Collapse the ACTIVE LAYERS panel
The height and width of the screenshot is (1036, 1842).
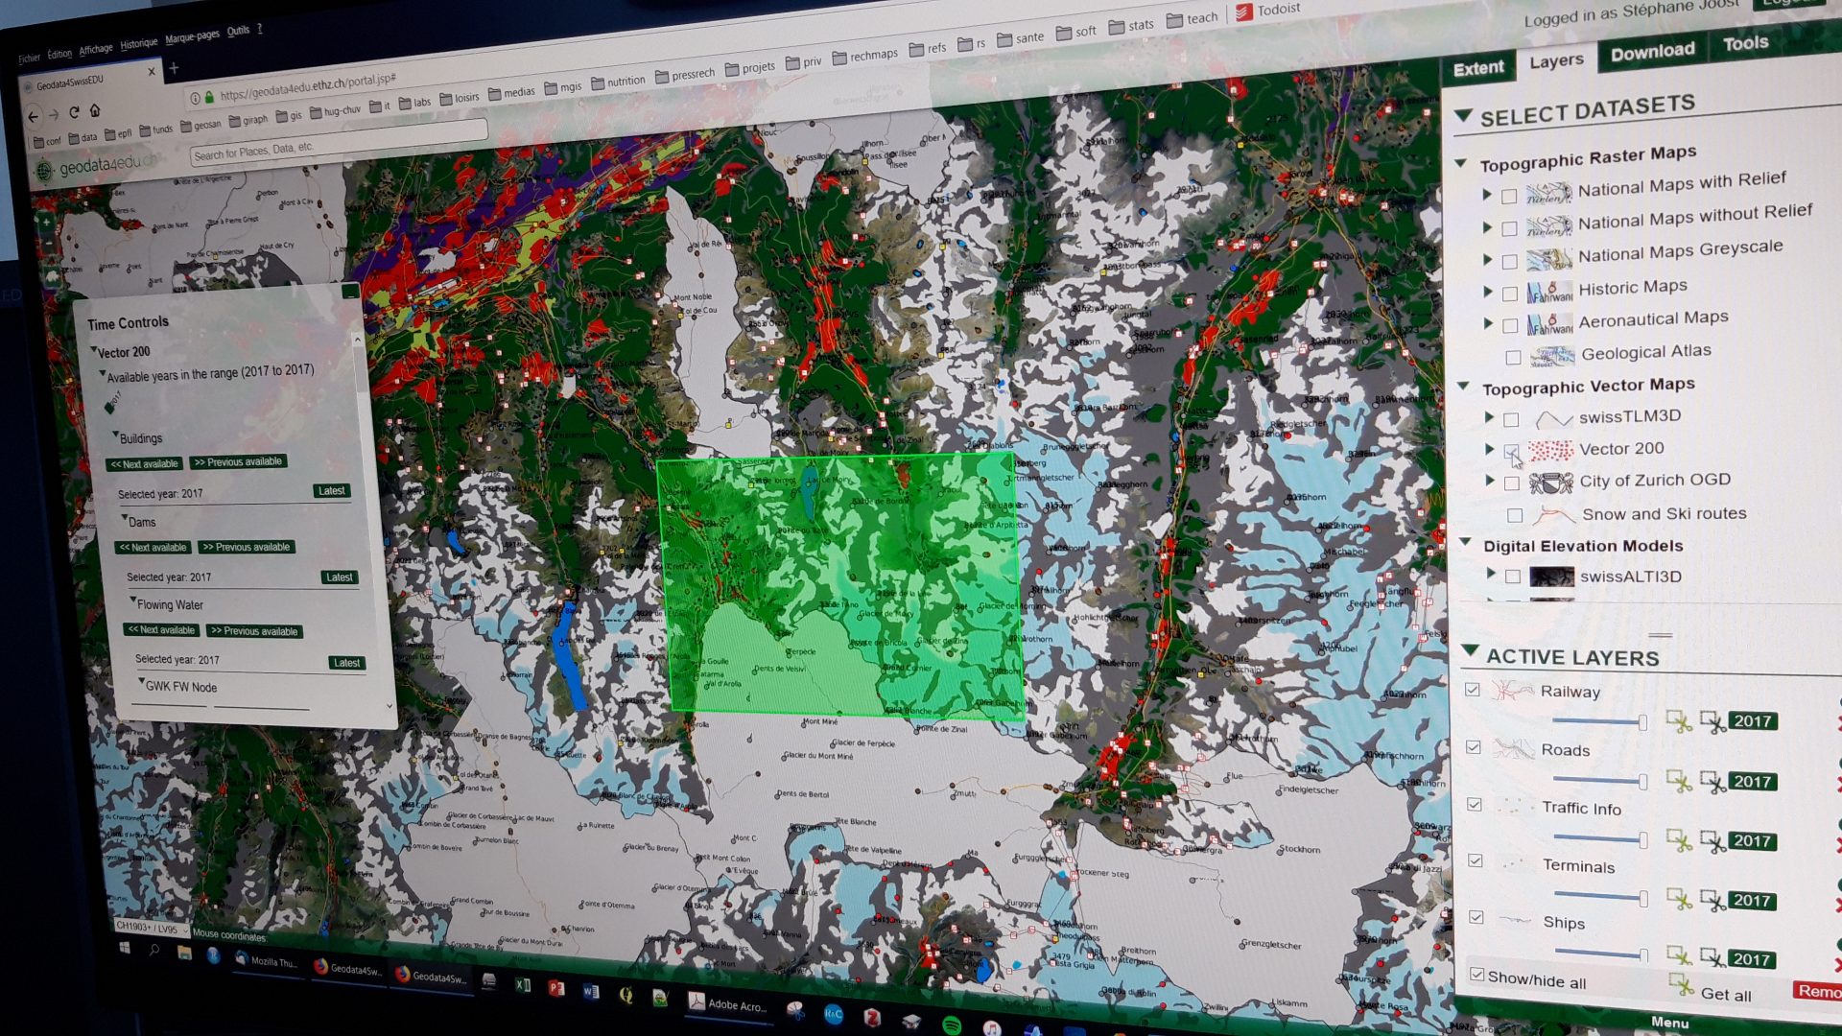pyautogui.click(x=1471, y=652)
